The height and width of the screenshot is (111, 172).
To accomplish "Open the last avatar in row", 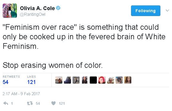I will [x=128, y=80].
